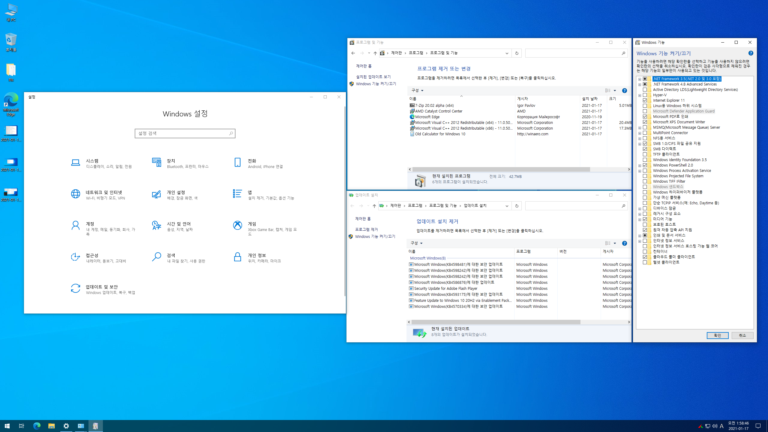
Task: Open the 네트워크 및 인터넷 globe icon
Action: click(75, 194)
